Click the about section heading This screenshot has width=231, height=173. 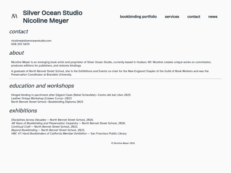click(x=17, y=53)
